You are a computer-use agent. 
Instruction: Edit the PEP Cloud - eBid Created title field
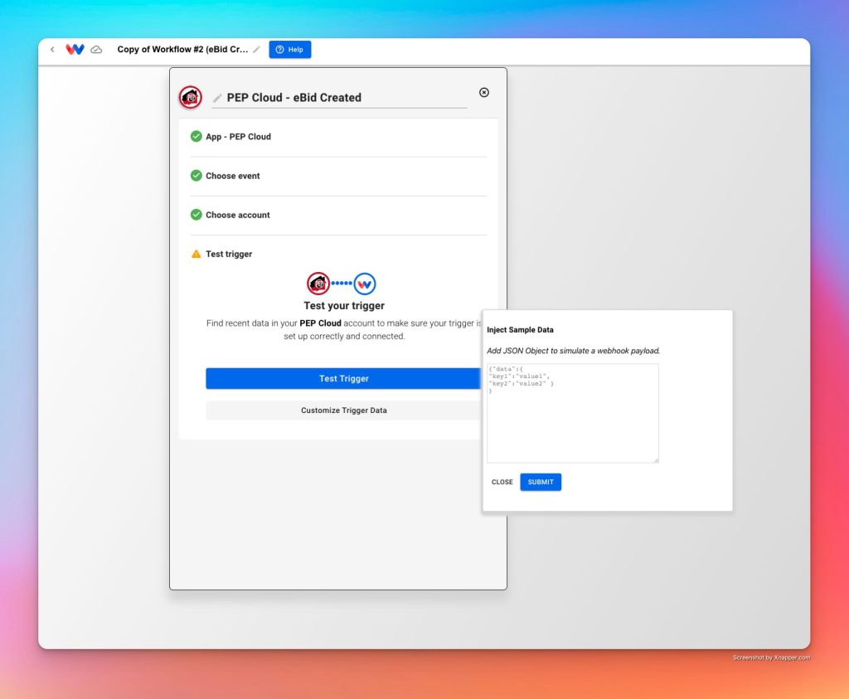pos(339,98)
